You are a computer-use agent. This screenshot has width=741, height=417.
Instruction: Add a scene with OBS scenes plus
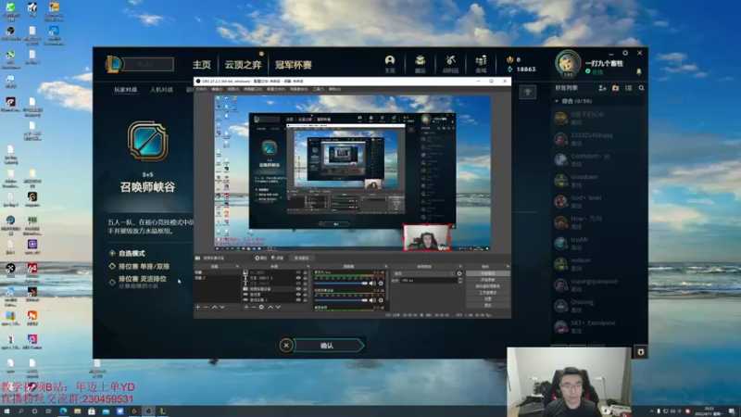(x=197, y=308)
